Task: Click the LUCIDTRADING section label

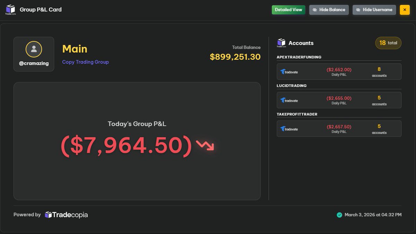Action: (292, 86)
